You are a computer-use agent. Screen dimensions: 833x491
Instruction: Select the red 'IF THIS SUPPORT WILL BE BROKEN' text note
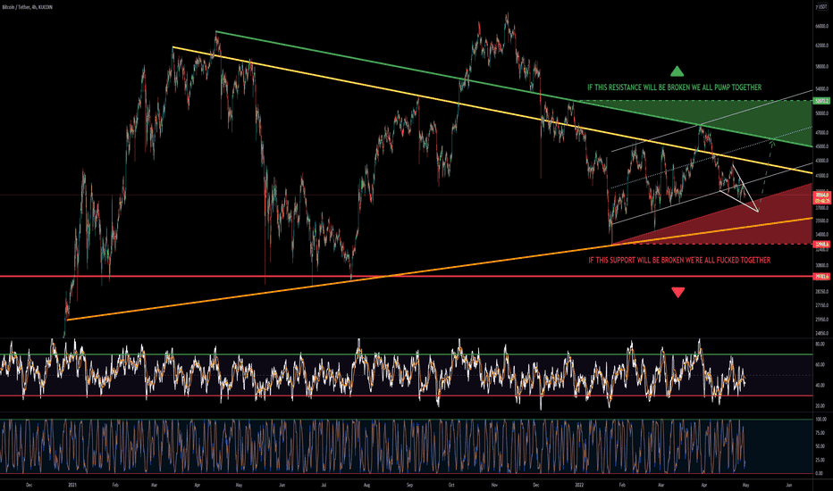(x=679, y=260)
